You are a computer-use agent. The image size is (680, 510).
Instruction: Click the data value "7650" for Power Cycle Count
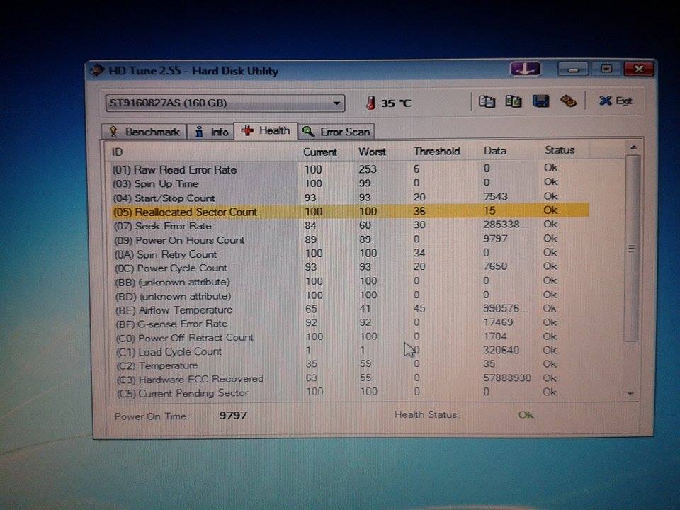pos(495,266)
